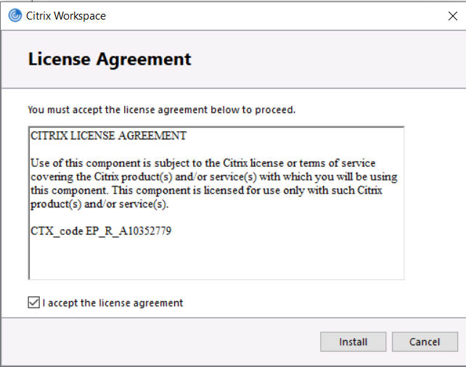Click the 'You must accept the license agreement' instruction
Image resolution: width=466 pixels, height=367 pixels.
click(x=161, y=110)
